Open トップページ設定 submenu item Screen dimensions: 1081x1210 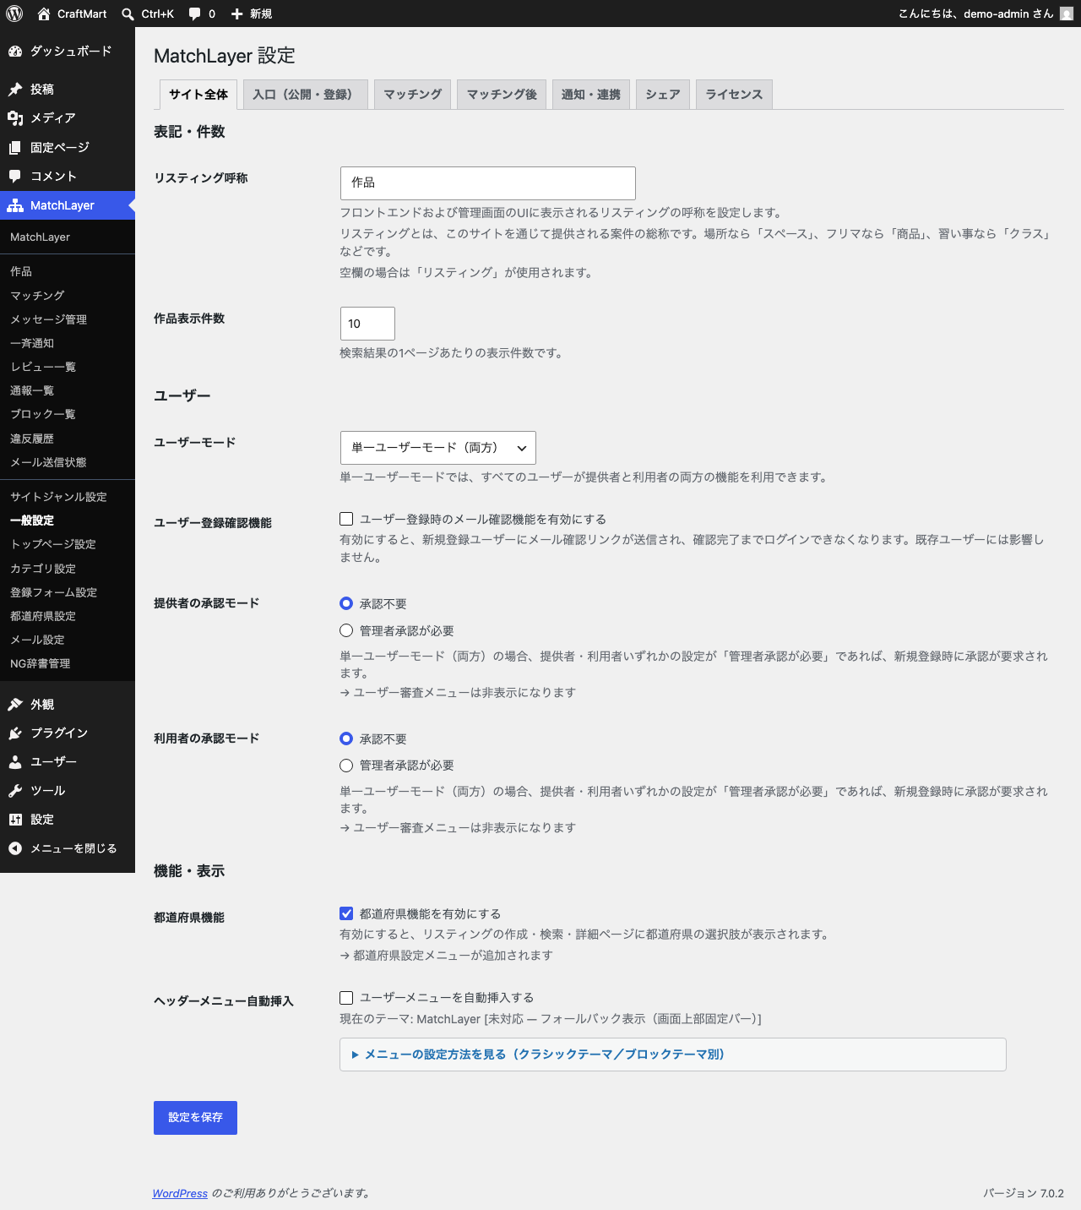click(x=68, y=544)
